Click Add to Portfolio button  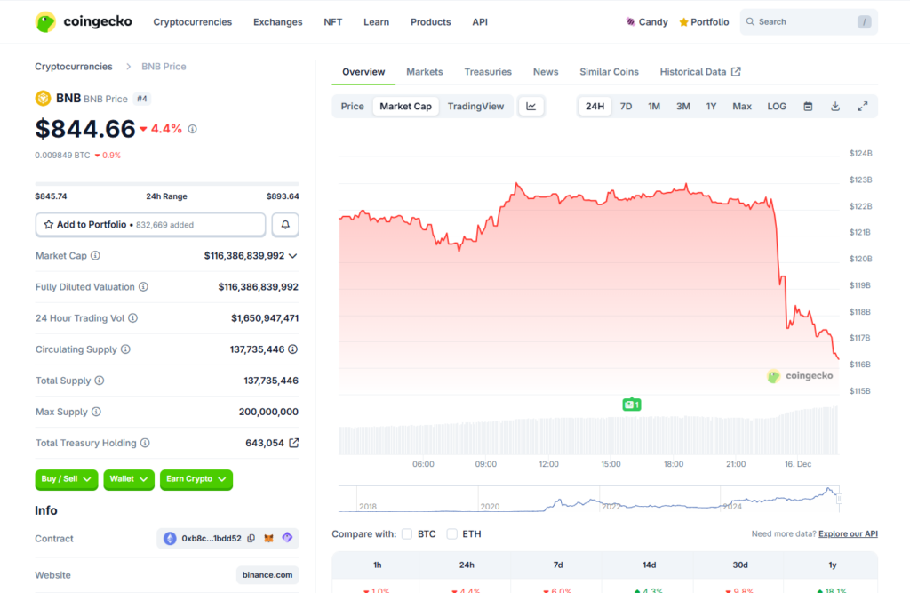pyautogui.click(x=150, y=225)
